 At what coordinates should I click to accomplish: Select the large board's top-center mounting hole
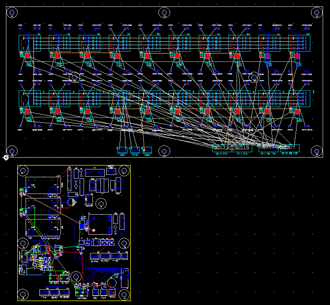164,13
